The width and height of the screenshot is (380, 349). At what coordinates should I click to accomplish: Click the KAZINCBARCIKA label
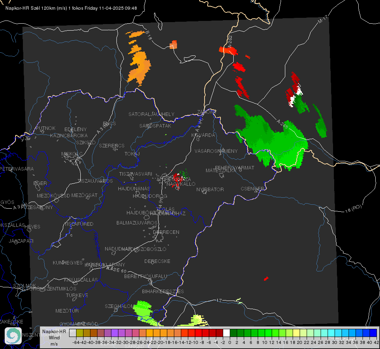point(69,136)
